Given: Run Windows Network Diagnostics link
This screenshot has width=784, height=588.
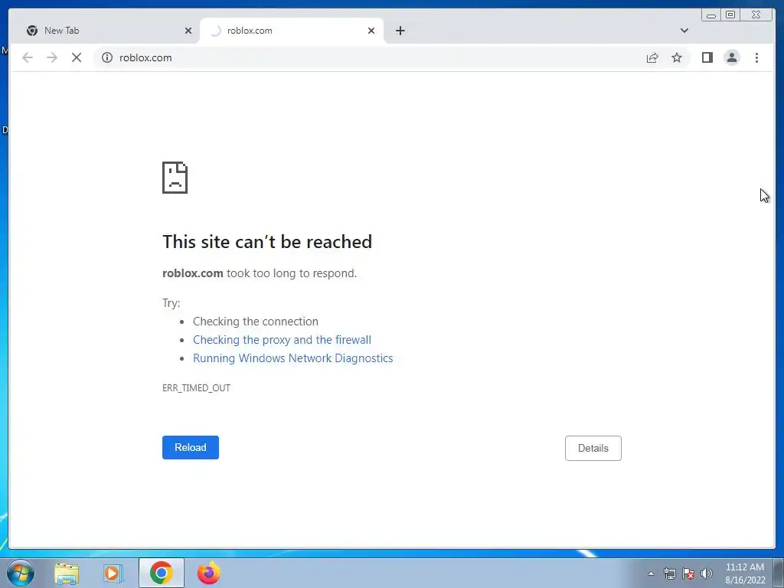Looking at the screenshot, I should click(293, 358).
